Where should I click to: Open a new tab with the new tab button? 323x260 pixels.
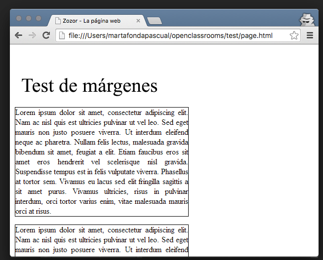tap(155, 21)
